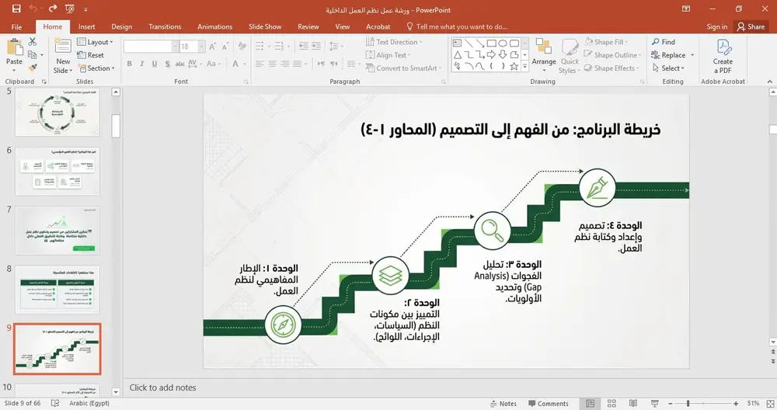Open the Select dropdown in Editing group
This screenshot has width=777, height=410.
[x=668, y=68]
